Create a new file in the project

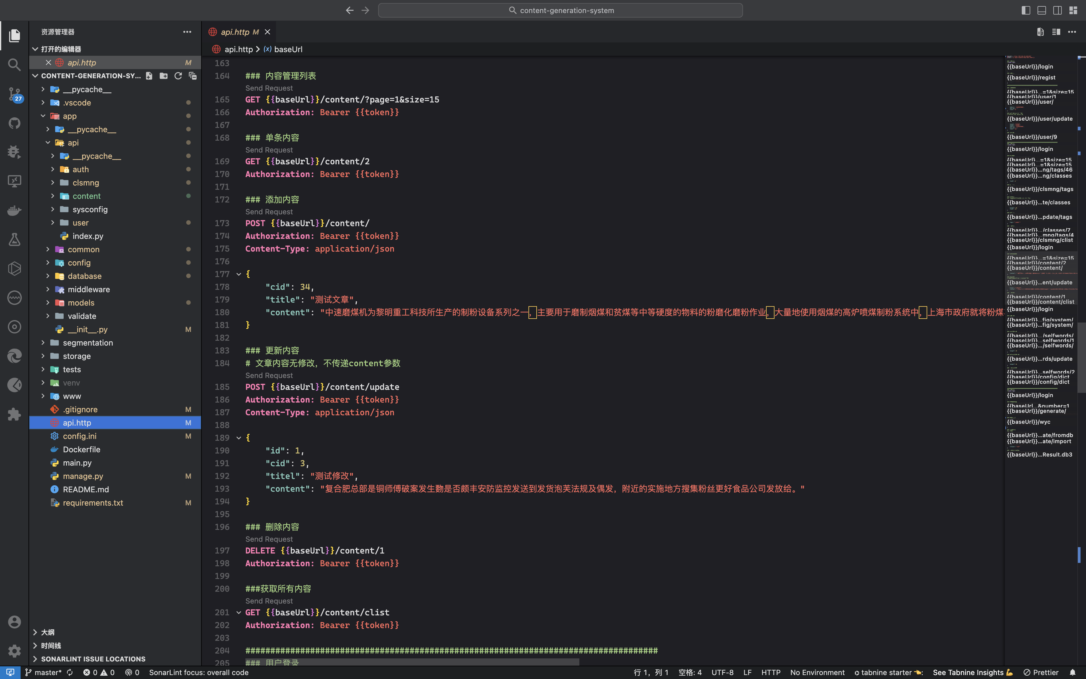coord(149,76)
